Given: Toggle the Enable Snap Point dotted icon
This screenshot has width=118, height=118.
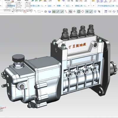Looking at the screenshot, I should (54, 12).
